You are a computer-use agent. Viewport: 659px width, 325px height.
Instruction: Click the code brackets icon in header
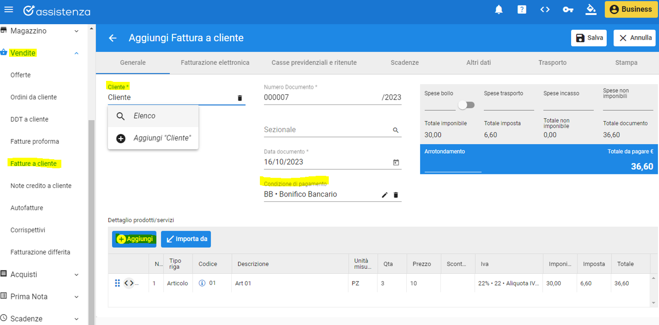coord(545,10)
